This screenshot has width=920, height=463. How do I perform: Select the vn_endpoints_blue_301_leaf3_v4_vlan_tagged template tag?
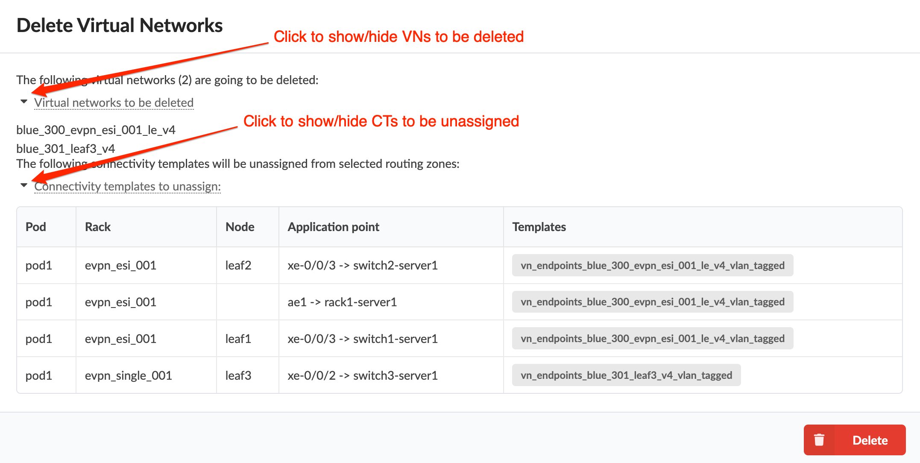pyautogui.click(x=626, y=375)
